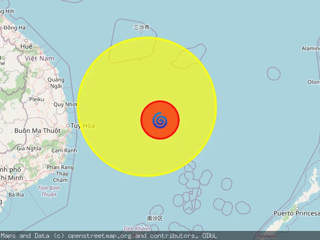
Task: Click the Huế city label
Action: point(26,46)
